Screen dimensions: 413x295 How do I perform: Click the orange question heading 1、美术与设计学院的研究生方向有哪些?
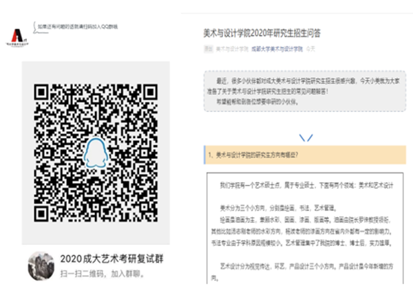pyautogui.click(x=305, y=155)
